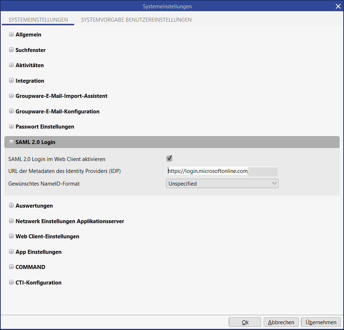Expand the Suchfenster section
344x330 pixels.
(11, 50)
